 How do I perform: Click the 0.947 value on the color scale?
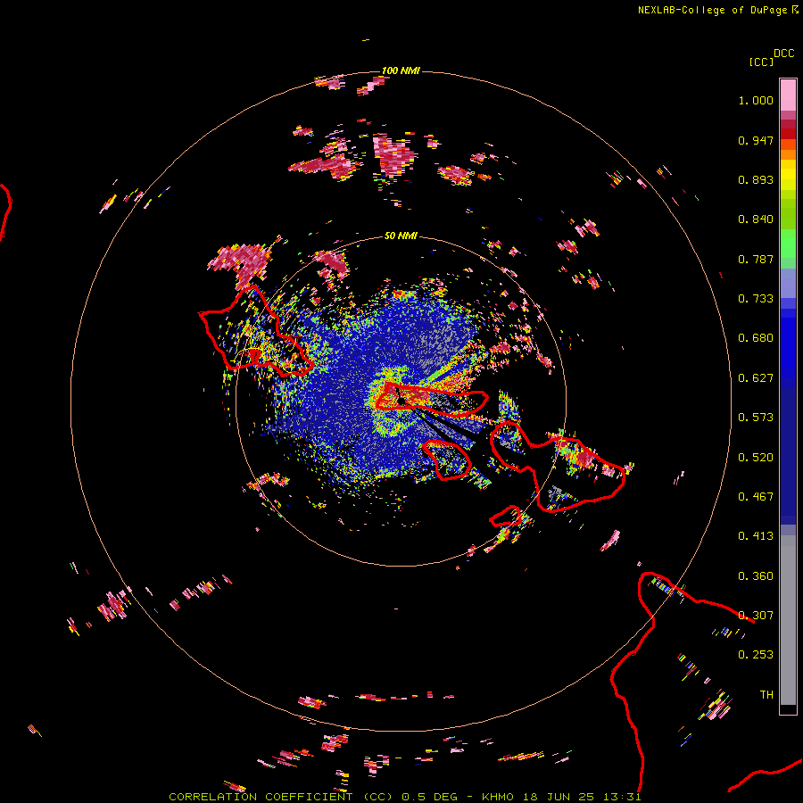756,140
